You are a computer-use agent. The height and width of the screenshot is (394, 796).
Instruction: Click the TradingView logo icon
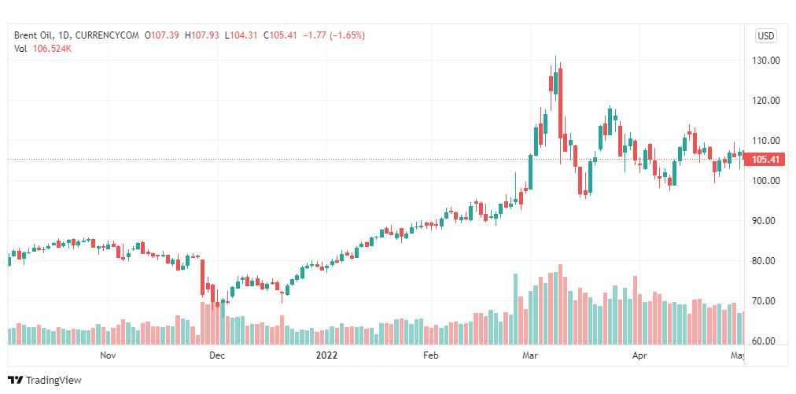click(x=16, y=381)
